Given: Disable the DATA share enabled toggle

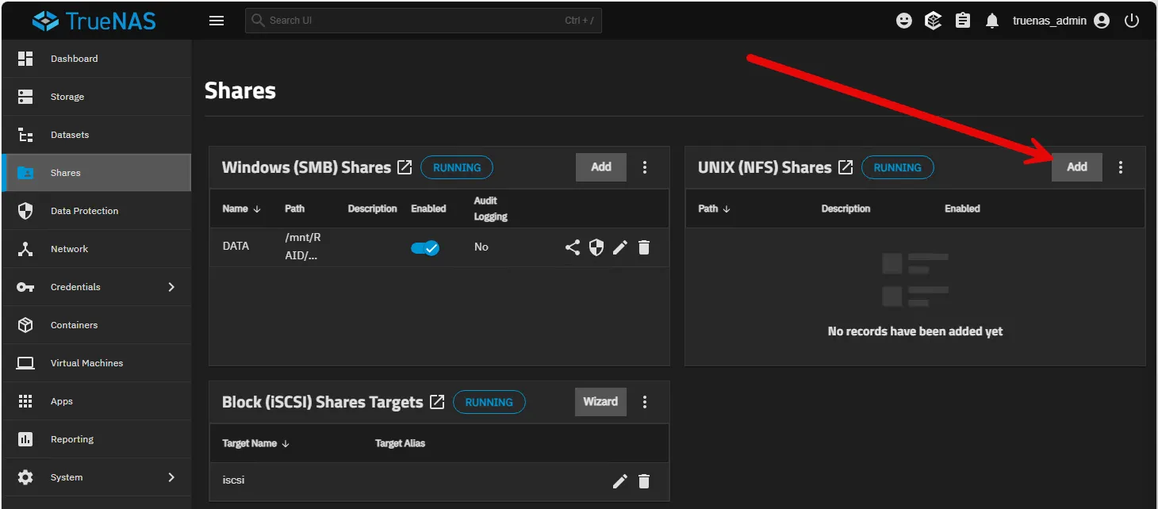Looking at the screenshot, I should (425, 248).
